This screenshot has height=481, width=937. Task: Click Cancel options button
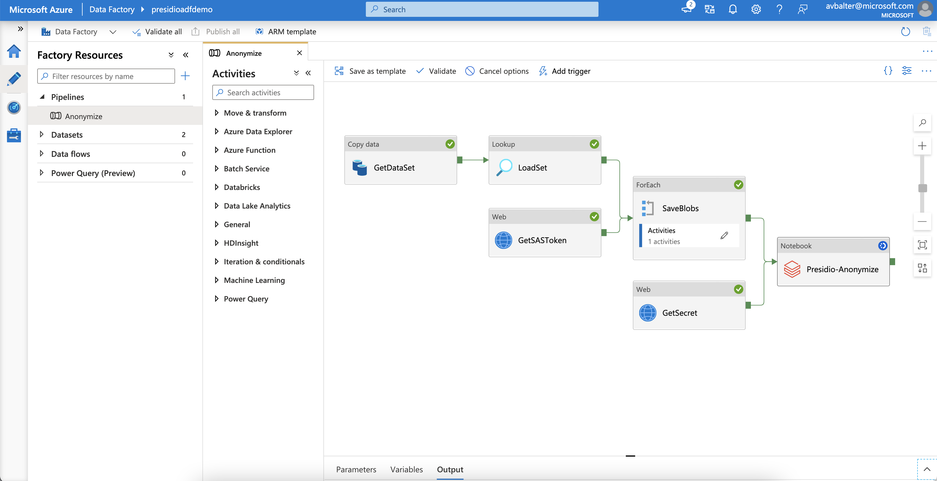point(497,71)
